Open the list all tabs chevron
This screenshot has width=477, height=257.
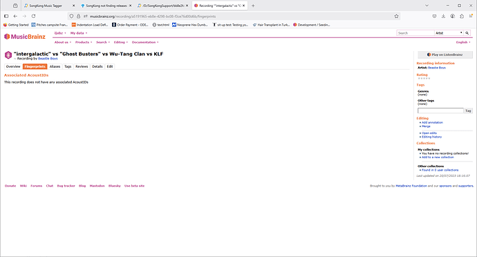(x=427, y=6)
